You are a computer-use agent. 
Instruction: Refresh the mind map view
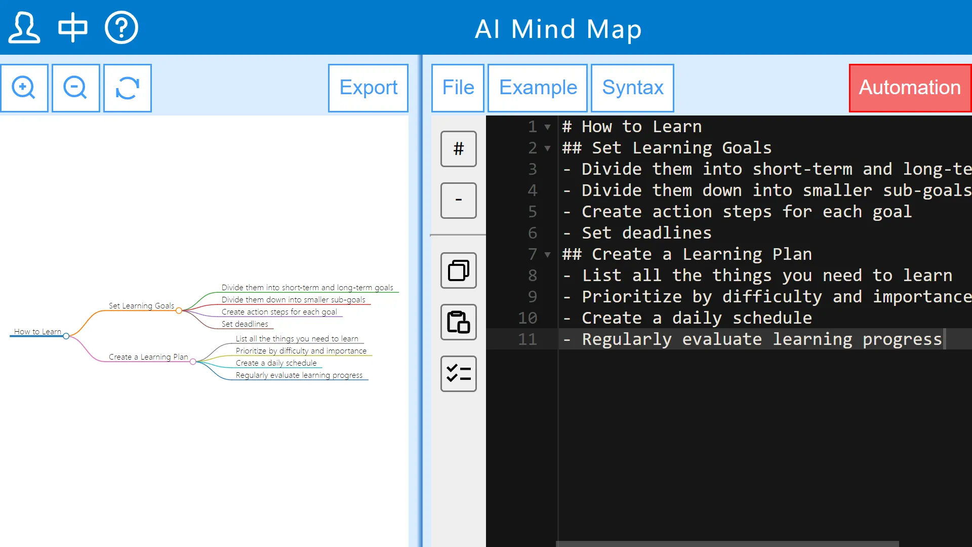click(x=127, y=88)
